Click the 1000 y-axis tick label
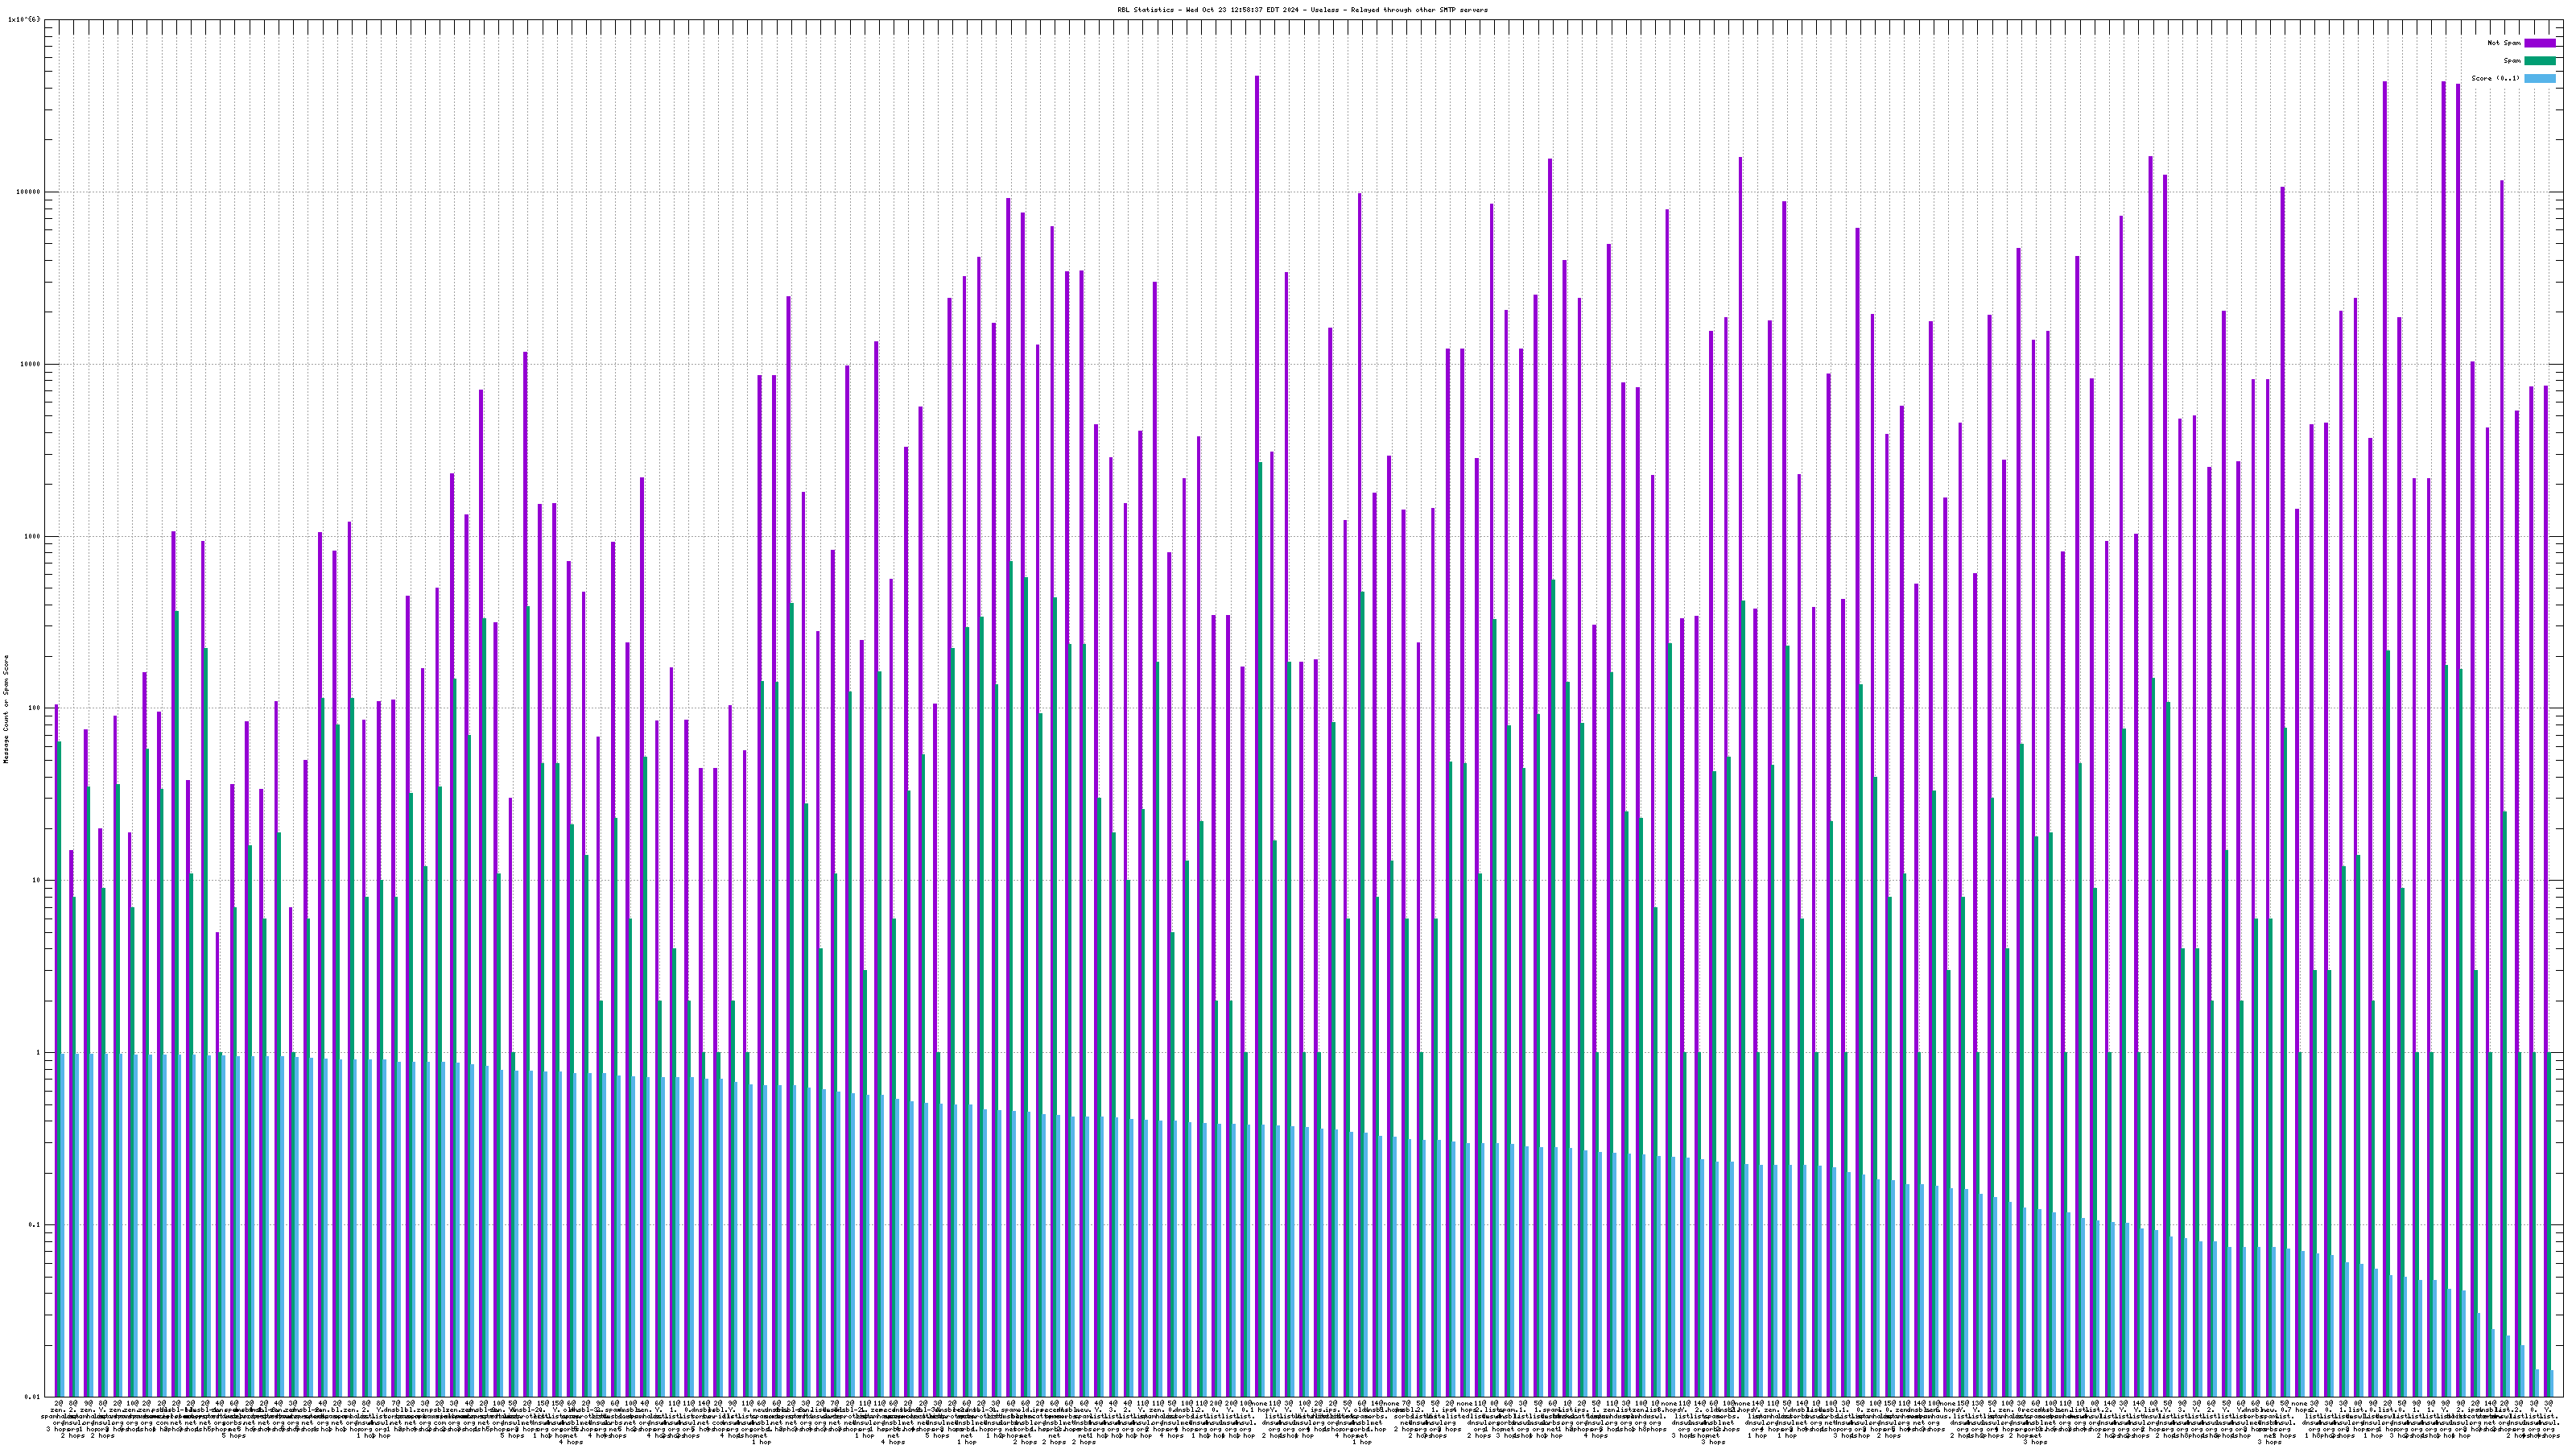2576x1449 pixels. 34,536
